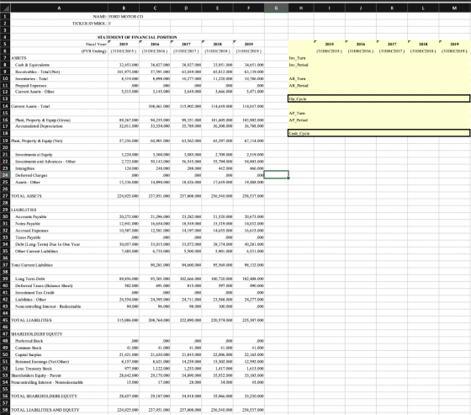Select column F header
The image size is (471, 415).
249,8
